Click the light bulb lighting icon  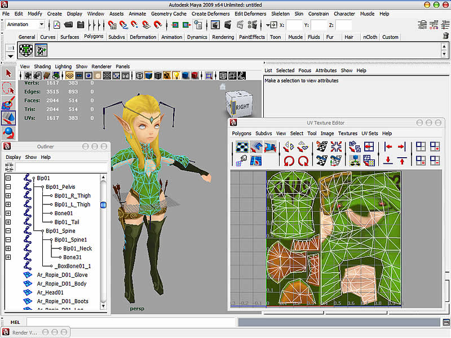(x=175, y=75)
